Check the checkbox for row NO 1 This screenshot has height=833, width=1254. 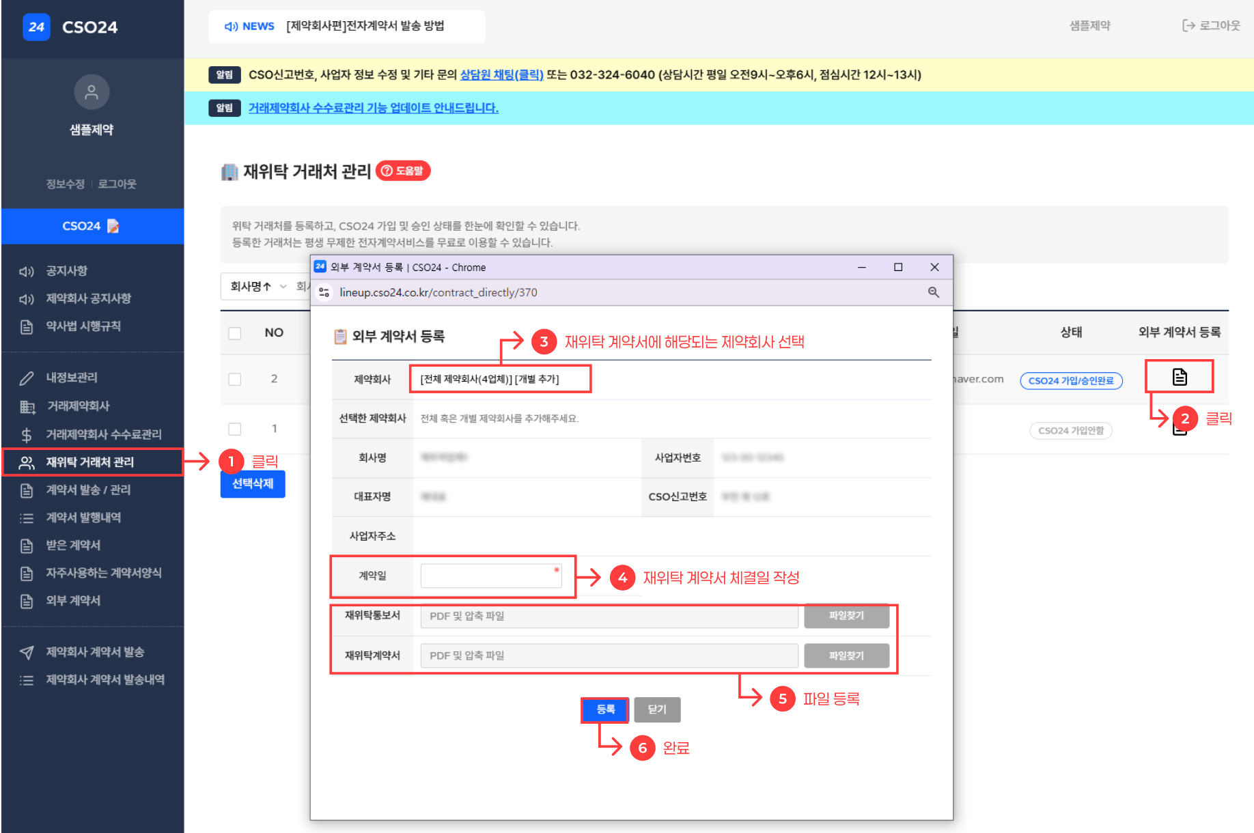pyautogui.click(x=234, y=429)
